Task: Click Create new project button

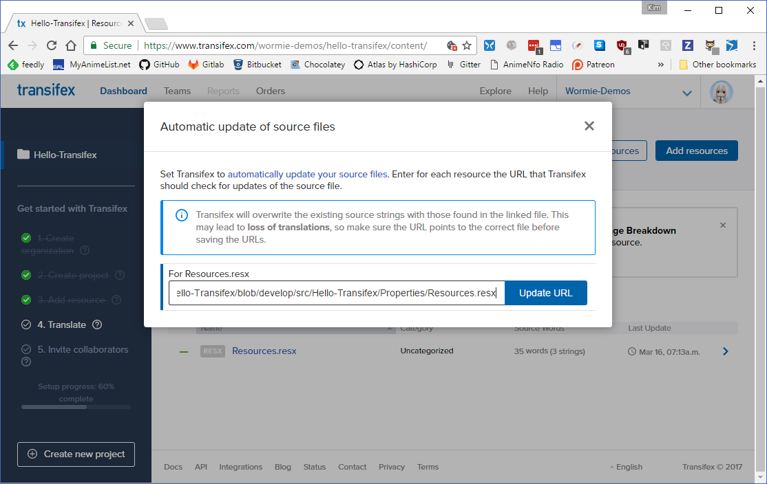Action: [x=76, y=454]
